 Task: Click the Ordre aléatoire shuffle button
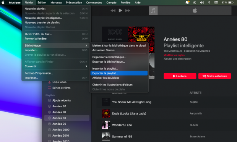(214, 76)
